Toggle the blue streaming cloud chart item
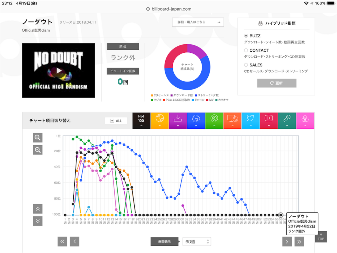The height and width of the screenshot is (253, 337). click(196, 121)
